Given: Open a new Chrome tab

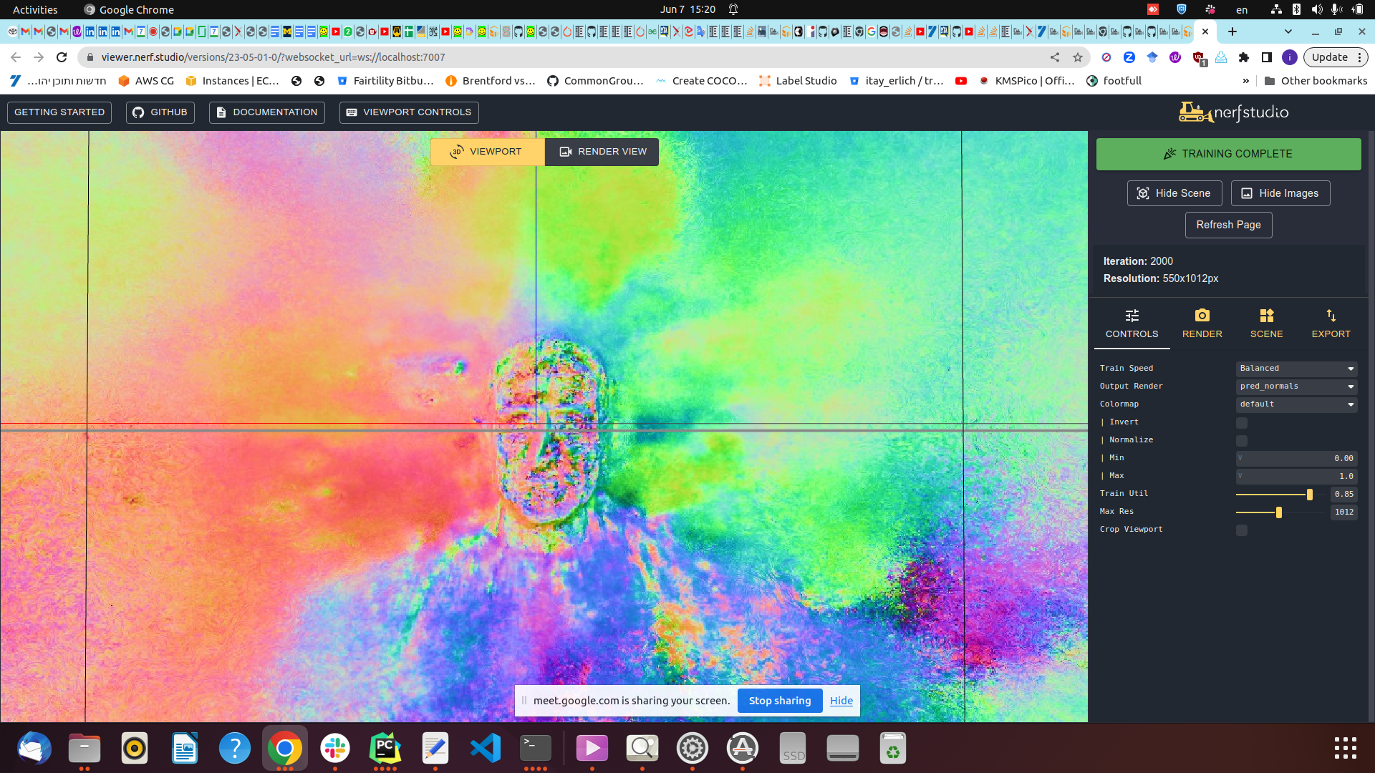Looking at the screenshot, I should point(1232,31).
